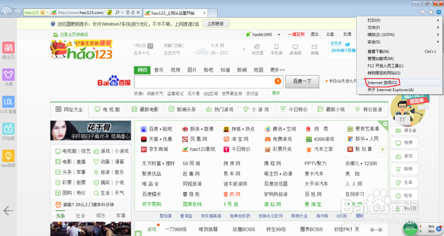444x236 pixels.
Task: Click the 退出 link
Action: tap(314, 34)
